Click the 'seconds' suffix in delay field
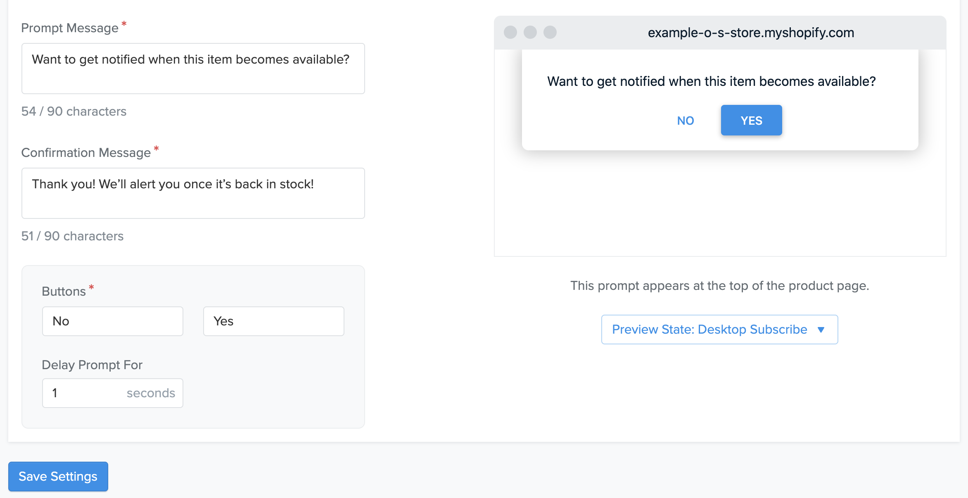This screenshot has width=968, height=498. pos(151,393)
